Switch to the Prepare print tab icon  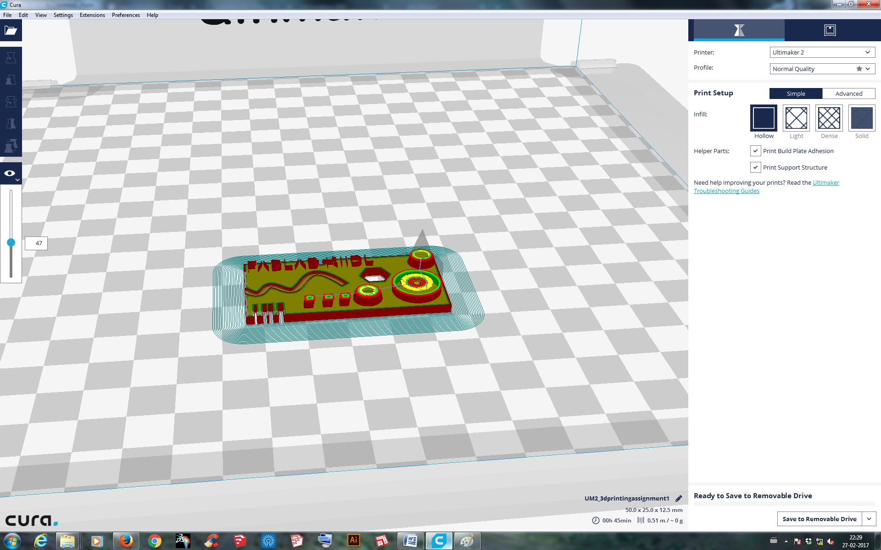click(x=739, y=30)
